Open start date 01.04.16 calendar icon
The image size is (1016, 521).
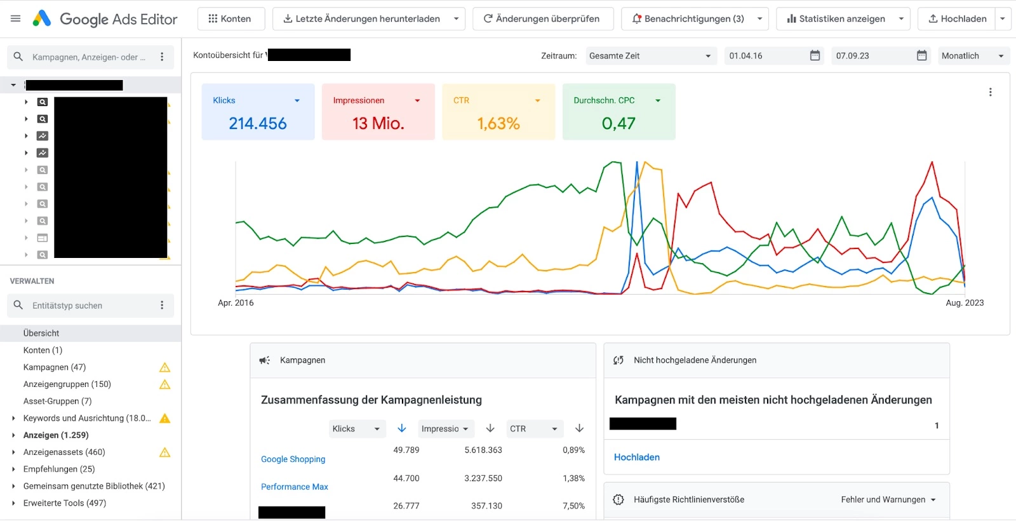[815, 55]
